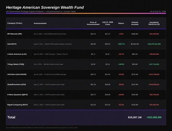Select the Lithium Americas (LAC) row
Viewport: 172px width, 131px height.
coord(86,54)
